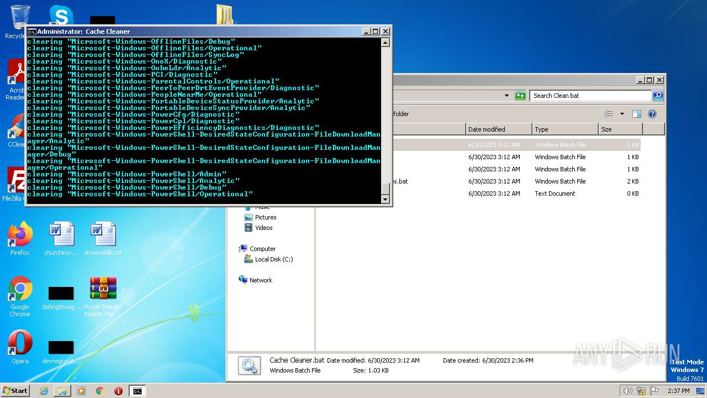This screenshot has height=398, width=707.
Task: Focus the Search Clean bat field
Action: pyautogui.click(x=590, y=96)
